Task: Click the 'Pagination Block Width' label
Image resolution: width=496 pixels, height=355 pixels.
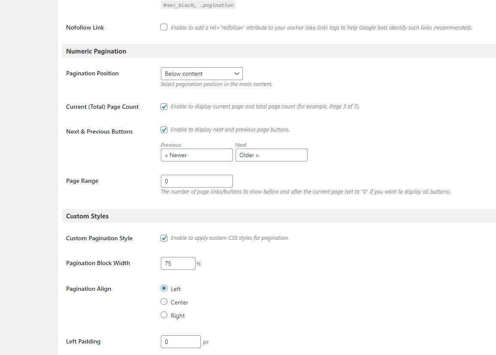Action: point(98,263)
